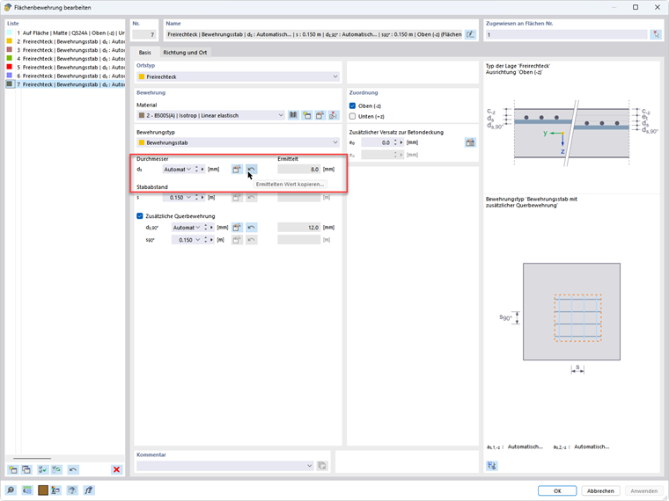Switch to the Richtung und Ort tab
The image size is (669, 501).
[x=185, y=53]
